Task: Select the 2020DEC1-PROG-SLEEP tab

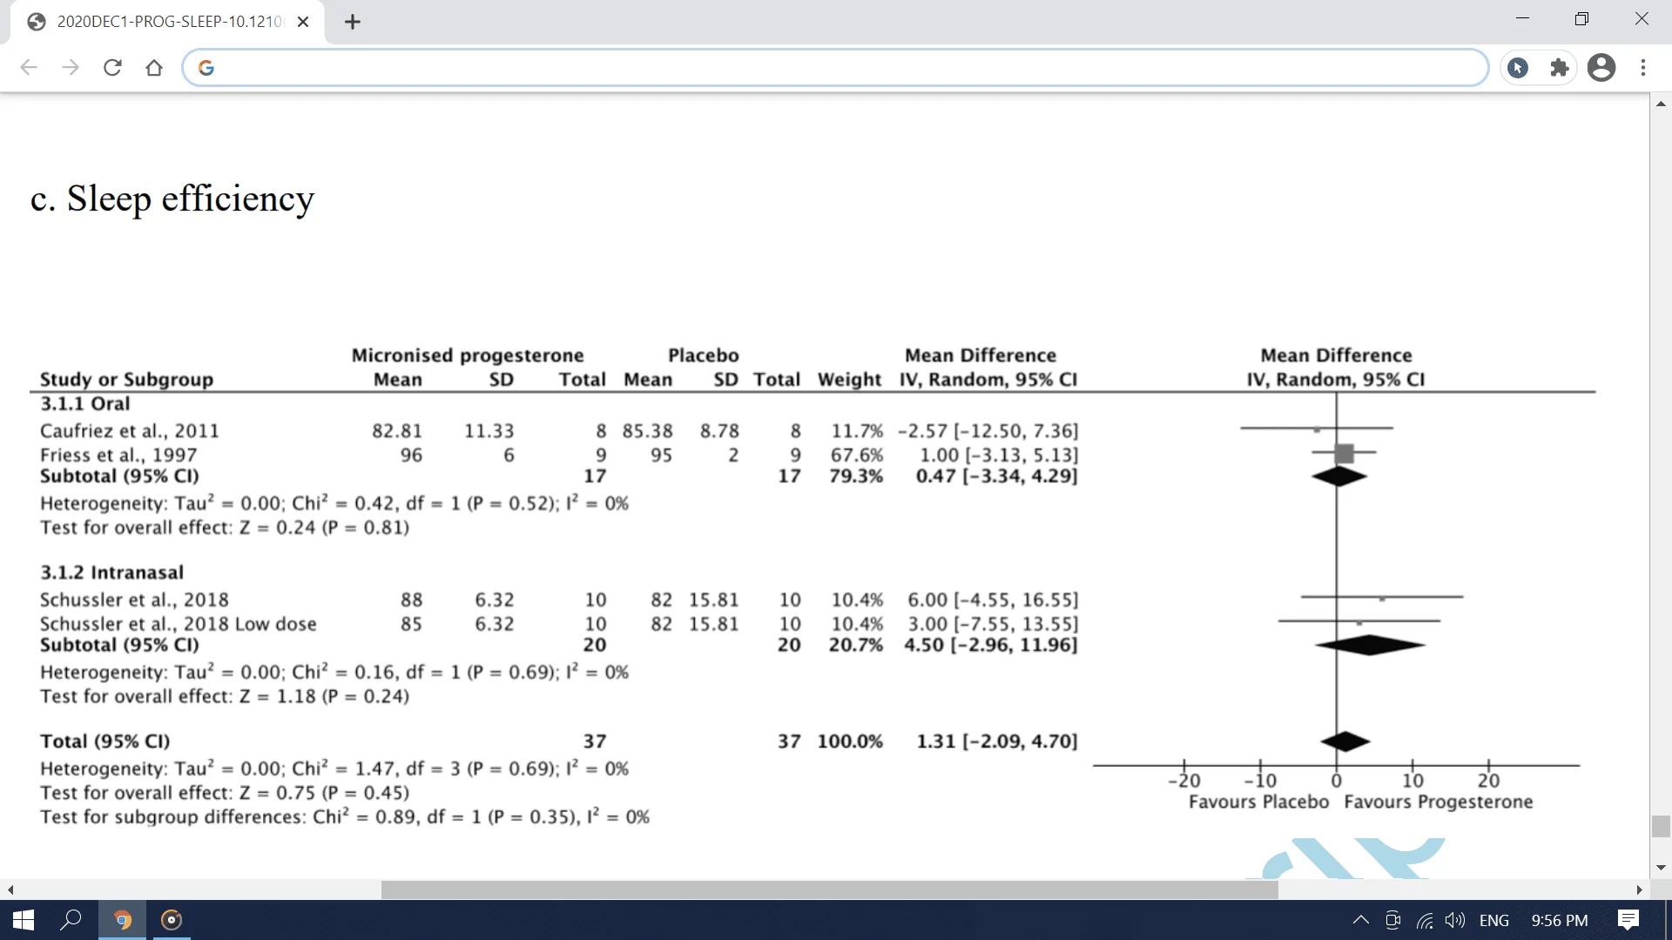Action: (x=168, y=22)
